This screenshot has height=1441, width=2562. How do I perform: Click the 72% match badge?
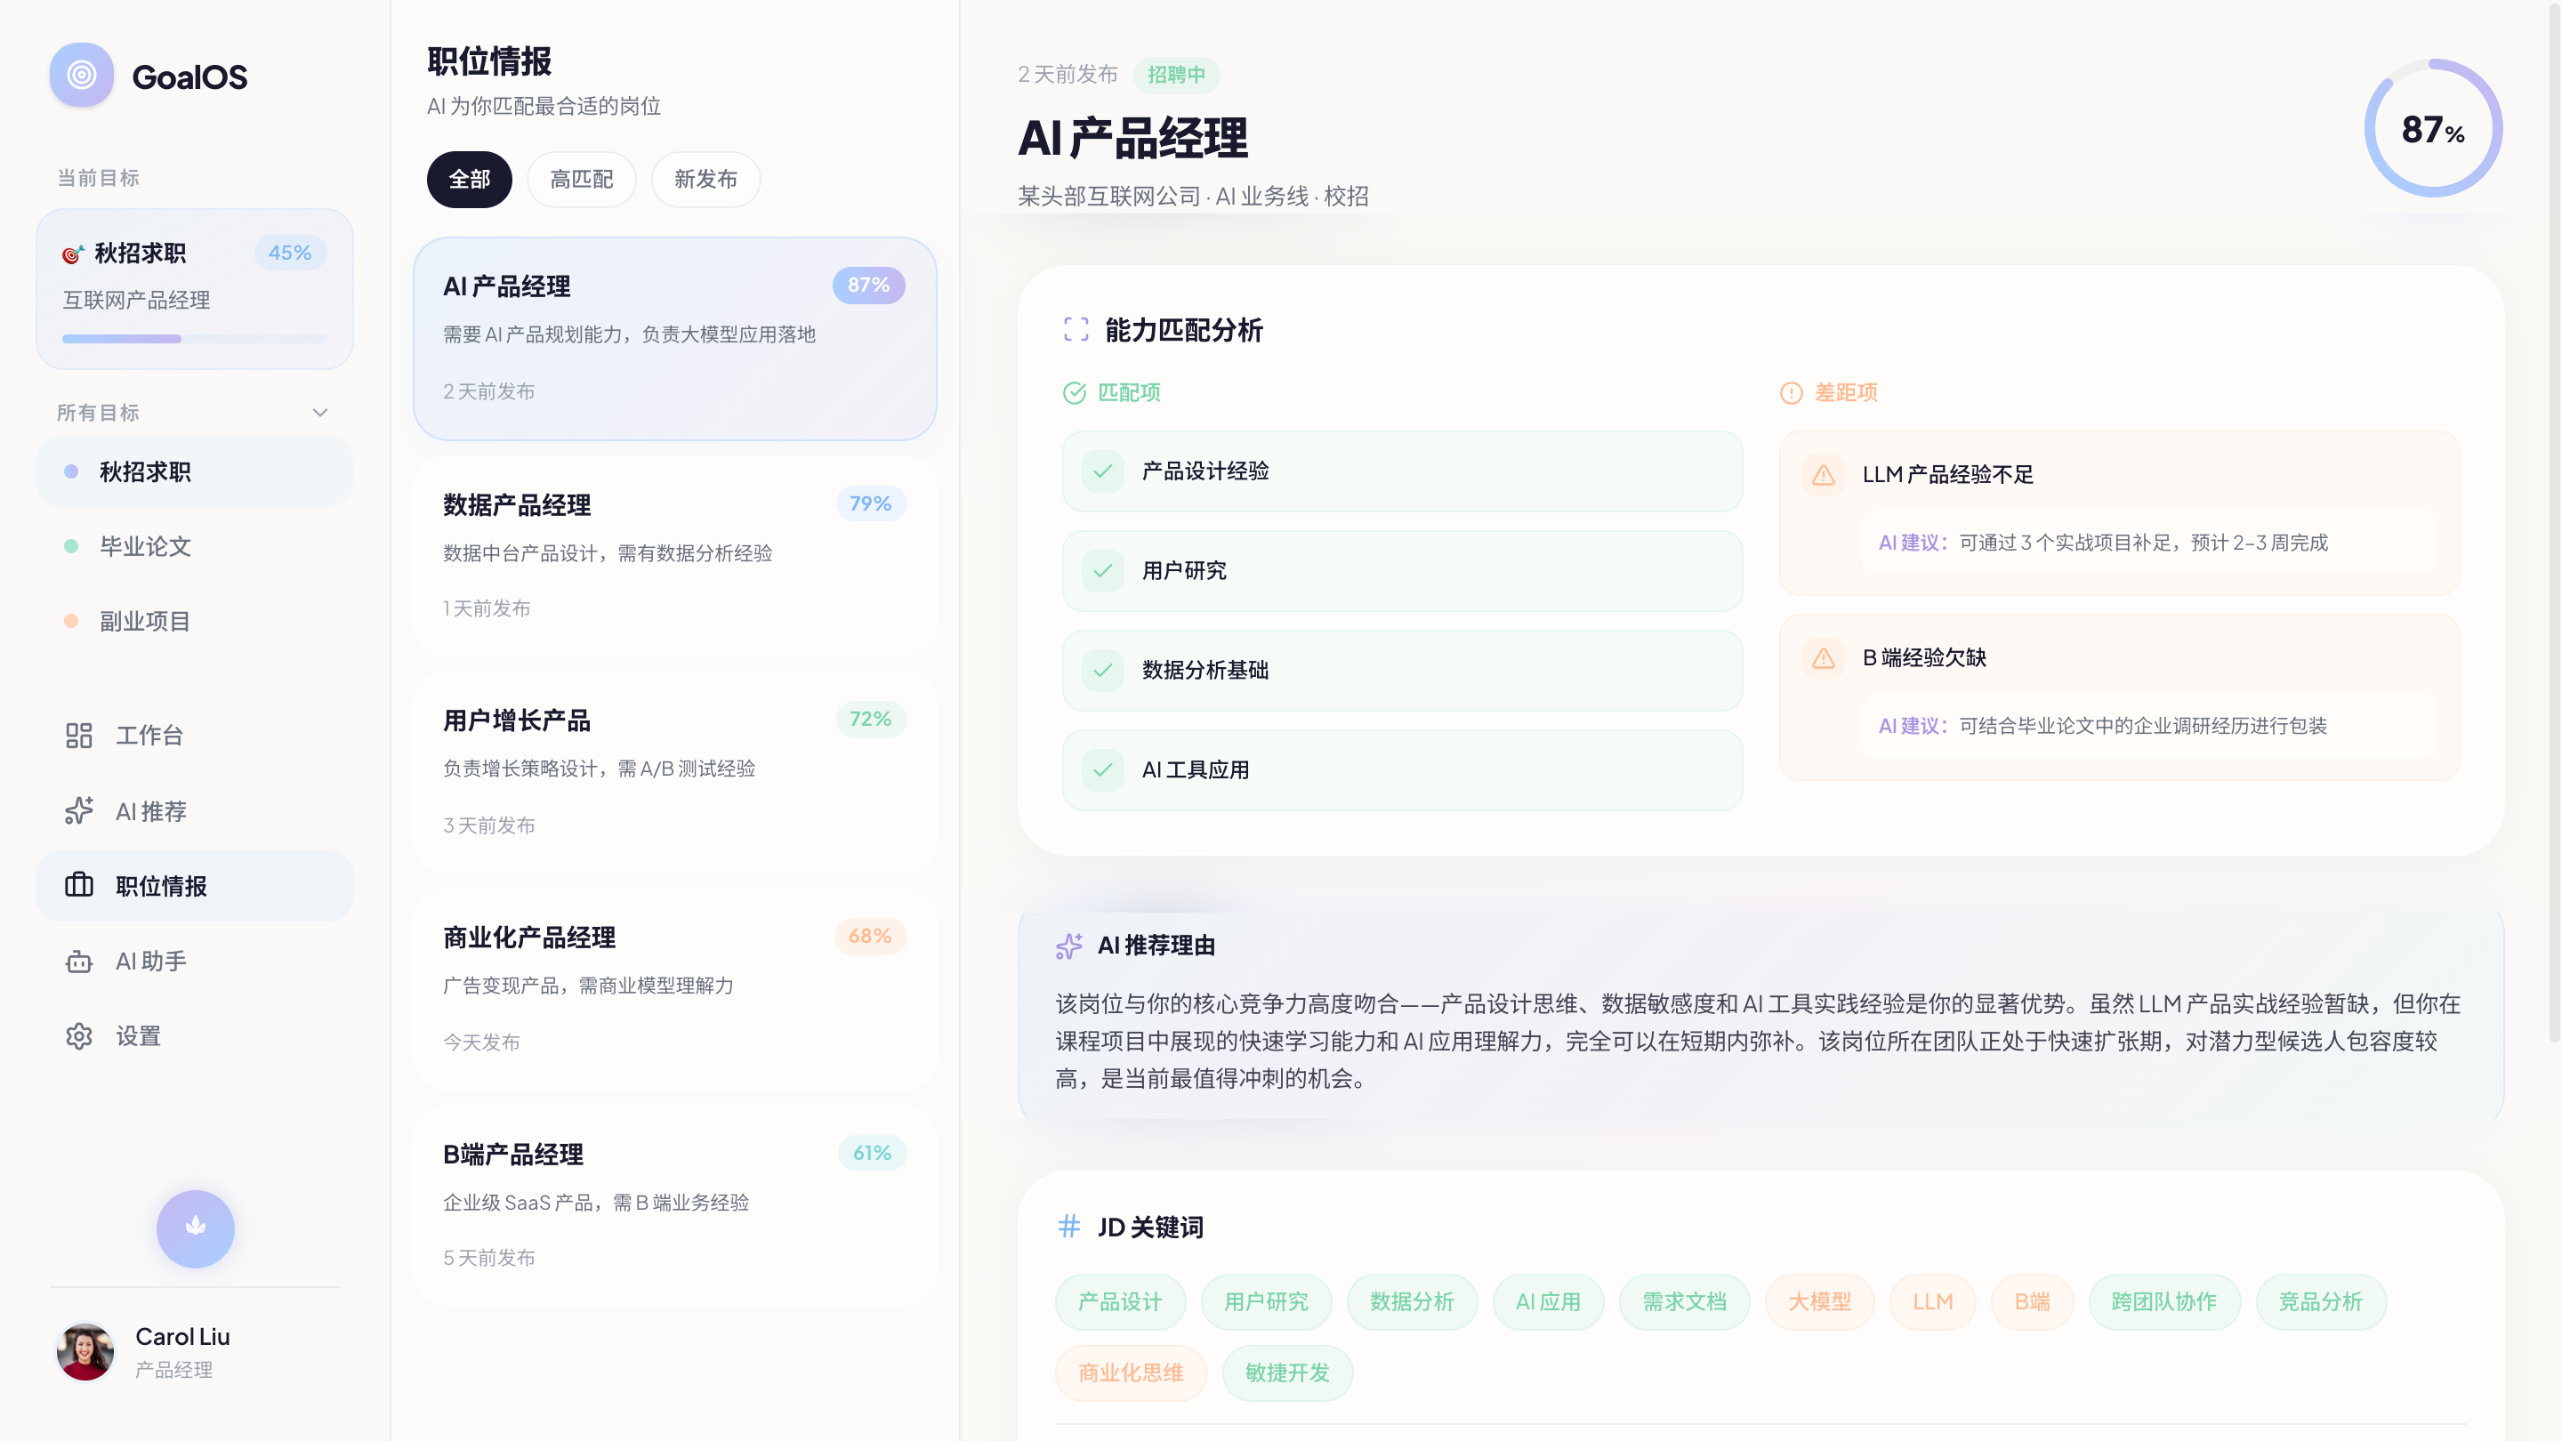870,719
